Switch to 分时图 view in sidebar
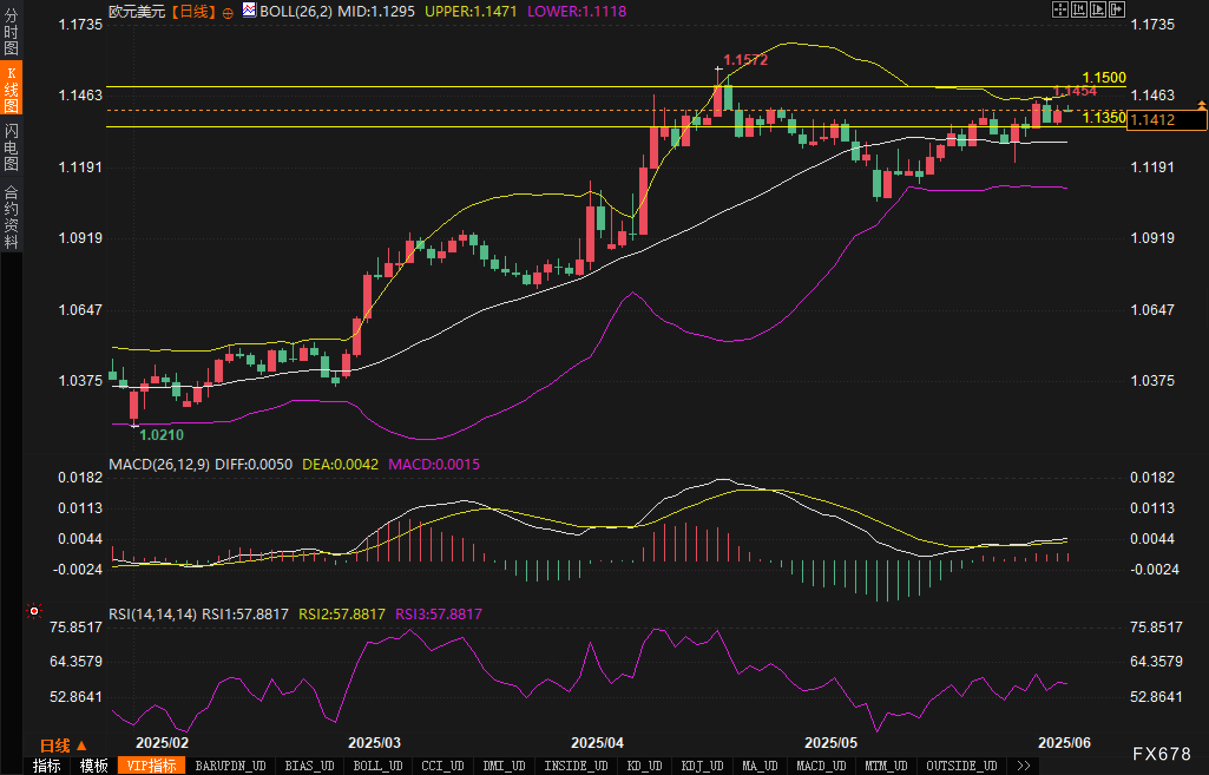This screenshot has height=775, width=1209. pos(11,32)
